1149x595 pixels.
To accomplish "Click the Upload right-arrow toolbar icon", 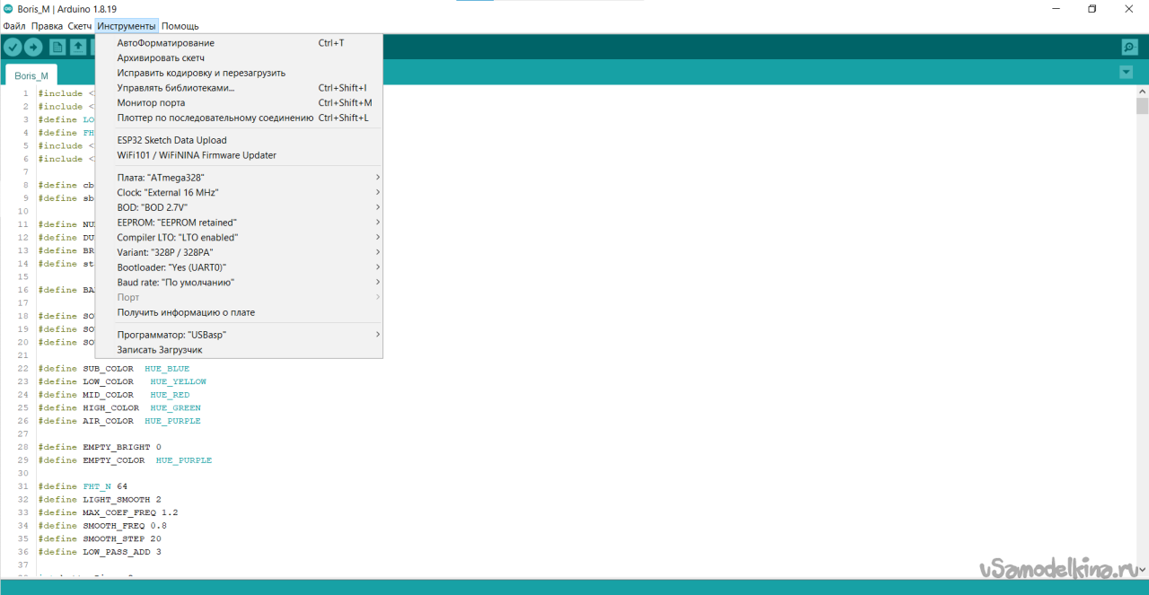I will 33,47.
